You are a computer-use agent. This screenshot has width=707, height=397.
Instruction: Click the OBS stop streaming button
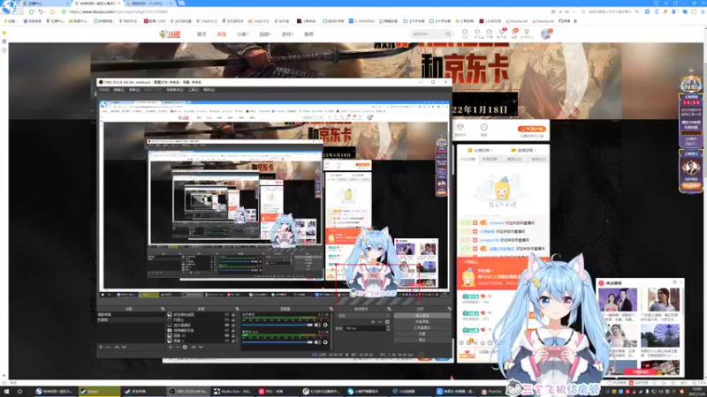pos(422,316)
